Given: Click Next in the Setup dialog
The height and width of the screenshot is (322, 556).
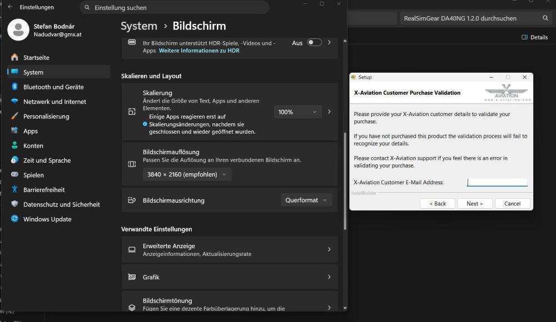Looking at the screenshot, I should [x=475, y=204].
